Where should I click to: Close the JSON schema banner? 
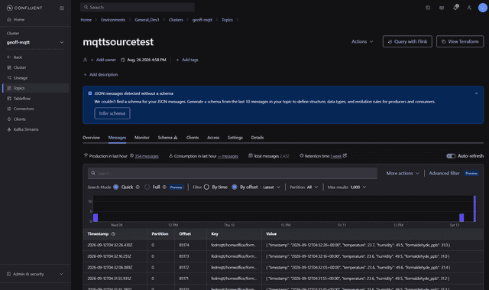click(x=476, y=93)
